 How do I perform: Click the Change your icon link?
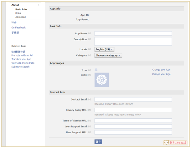pyautogui.click(x=161, y=70)
